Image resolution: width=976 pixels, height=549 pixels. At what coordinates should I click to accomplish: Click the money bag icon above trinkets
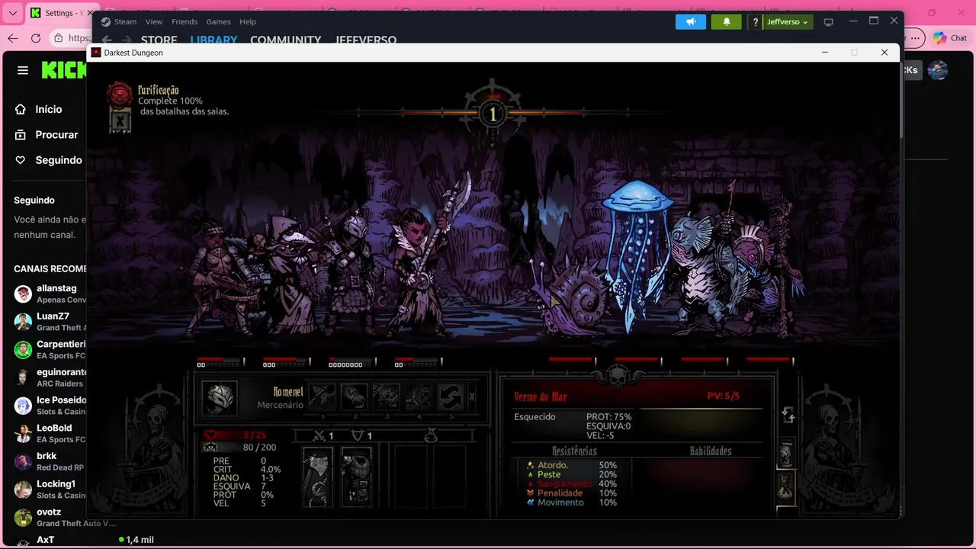click(431, 435)
